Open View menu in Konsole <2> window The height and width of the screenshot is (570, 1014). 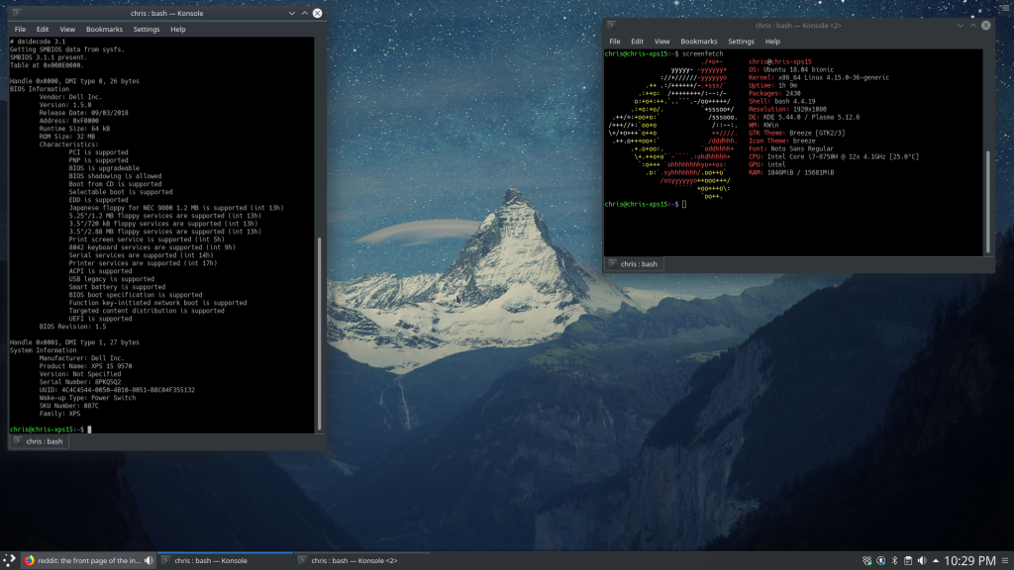tap(661, 42)
